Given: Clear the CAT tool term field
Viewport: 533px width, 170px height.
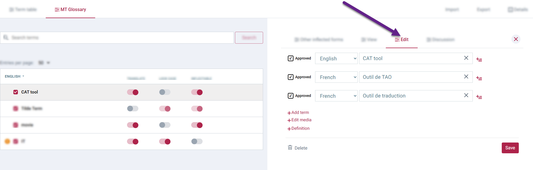Looking at the screenshot, I should coord(466,58).
